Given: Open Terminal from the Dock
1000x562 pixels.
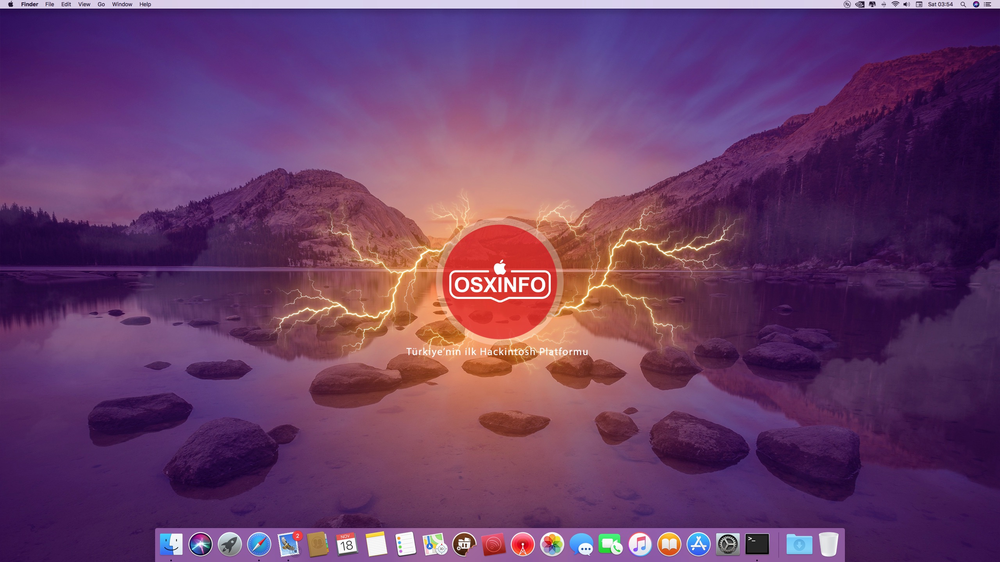Looking at the screenshot, I should (x=757, y=544).
